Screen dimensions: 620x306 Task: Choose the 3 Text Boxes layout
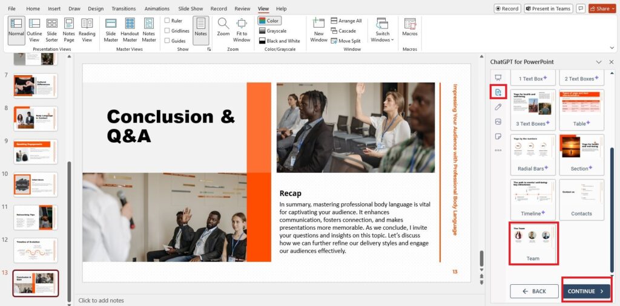click(x=533, y=110)
